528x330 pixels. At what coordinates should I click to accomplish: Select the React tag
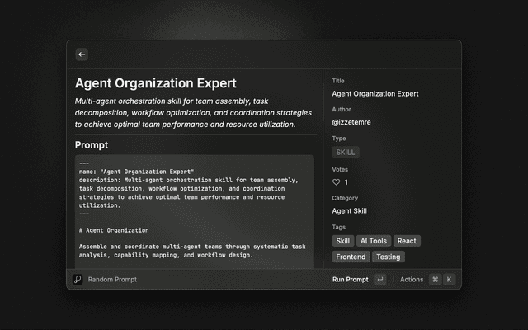coord(407,241)
